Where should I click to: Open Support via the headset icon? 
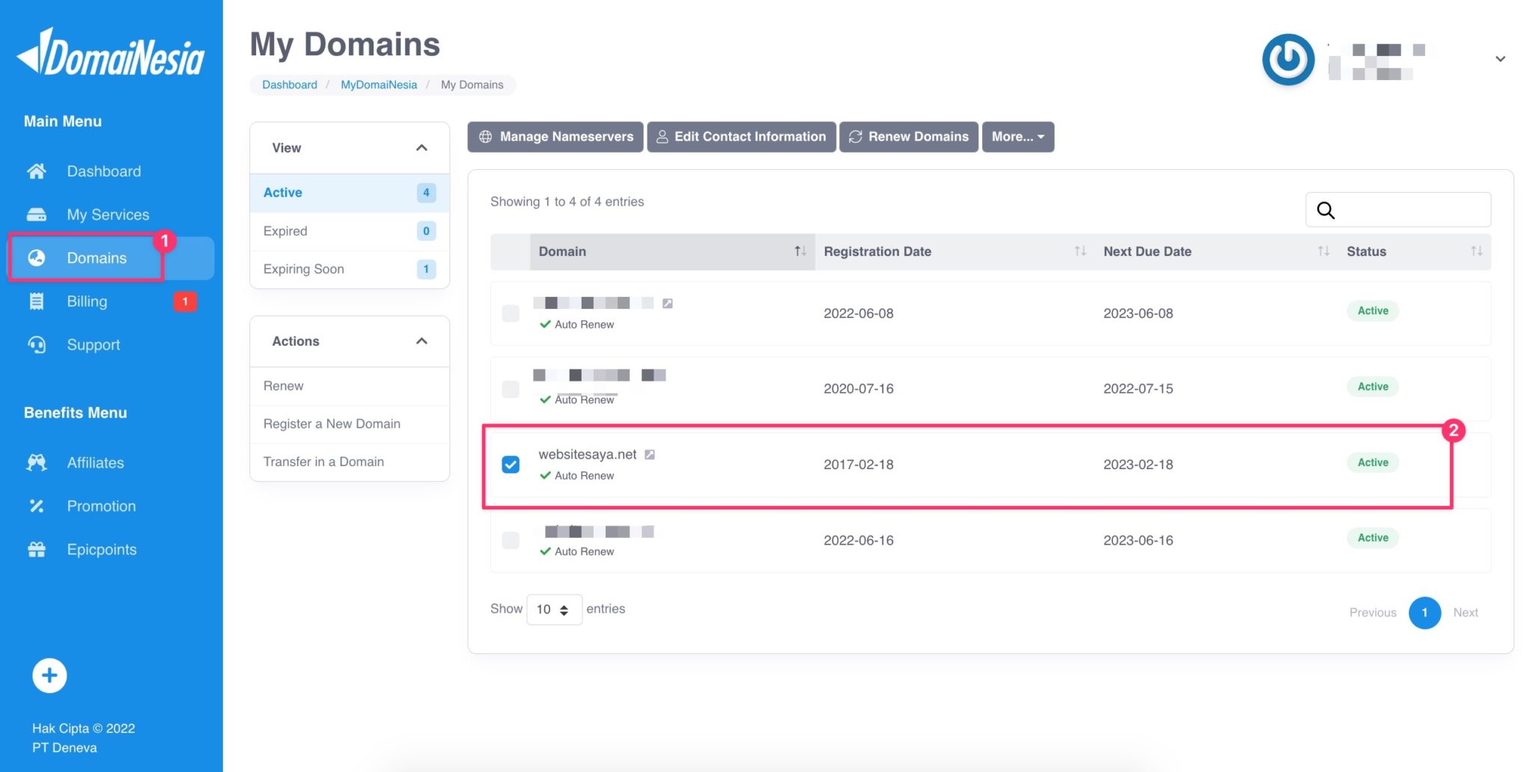[36, 344]
